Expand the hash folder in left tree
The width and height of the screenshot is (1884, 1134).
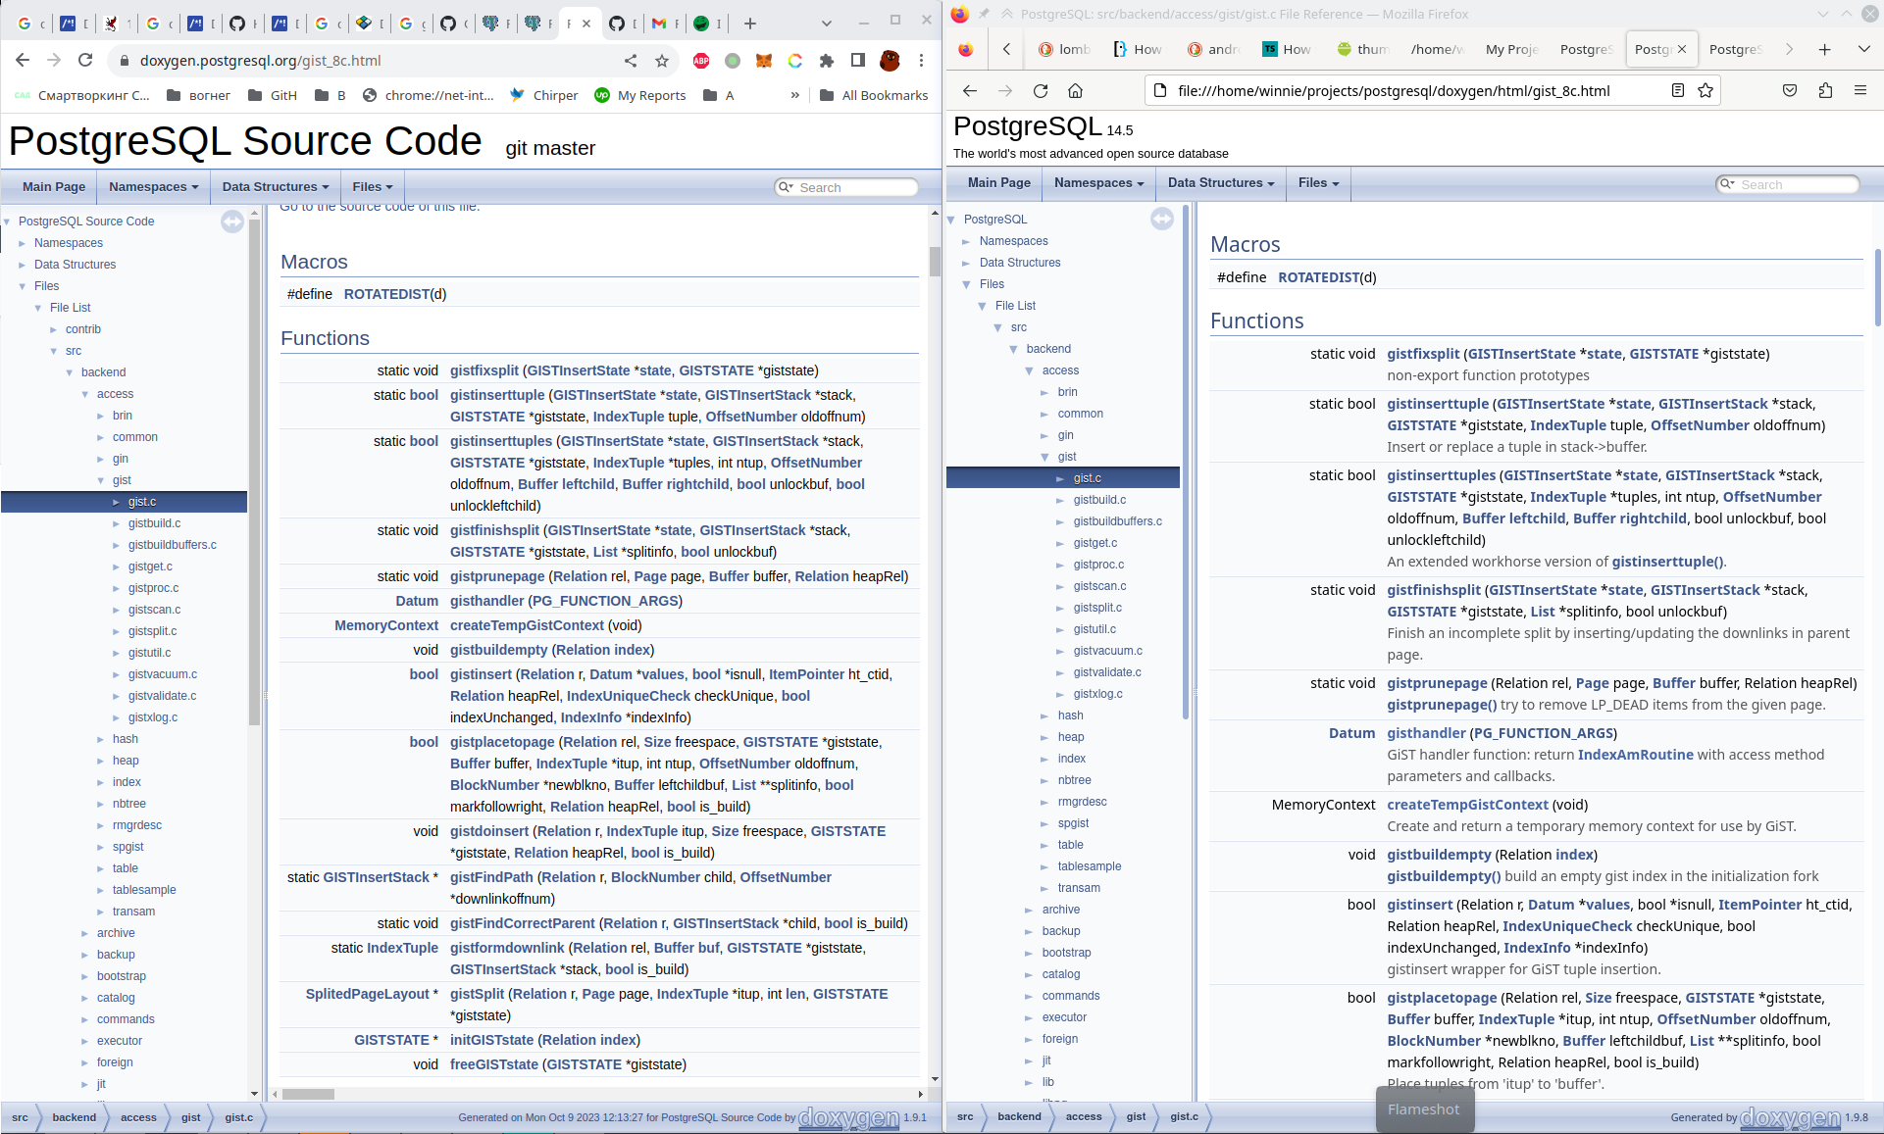tap(101, 739)
